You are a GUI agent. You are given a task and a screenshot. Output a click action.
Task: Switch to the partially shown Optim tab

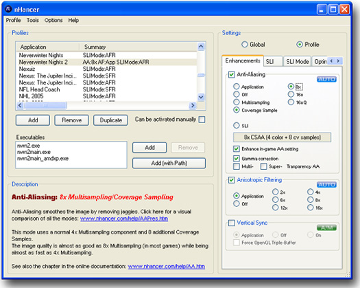pyautogui.click(x=320, y=61)
